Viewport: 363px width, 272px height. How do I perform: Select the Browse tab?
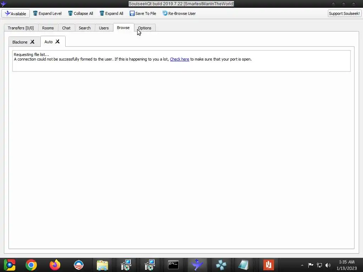tap(123, 28)
